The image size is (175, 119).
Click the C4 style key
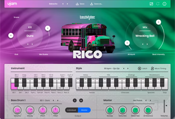125,88
